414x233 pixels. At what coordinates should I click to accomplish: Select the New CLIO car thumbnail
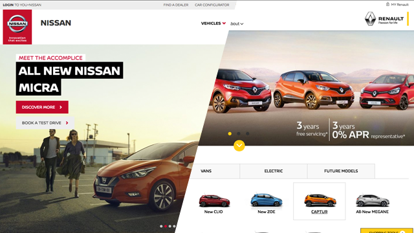[214, 201]
